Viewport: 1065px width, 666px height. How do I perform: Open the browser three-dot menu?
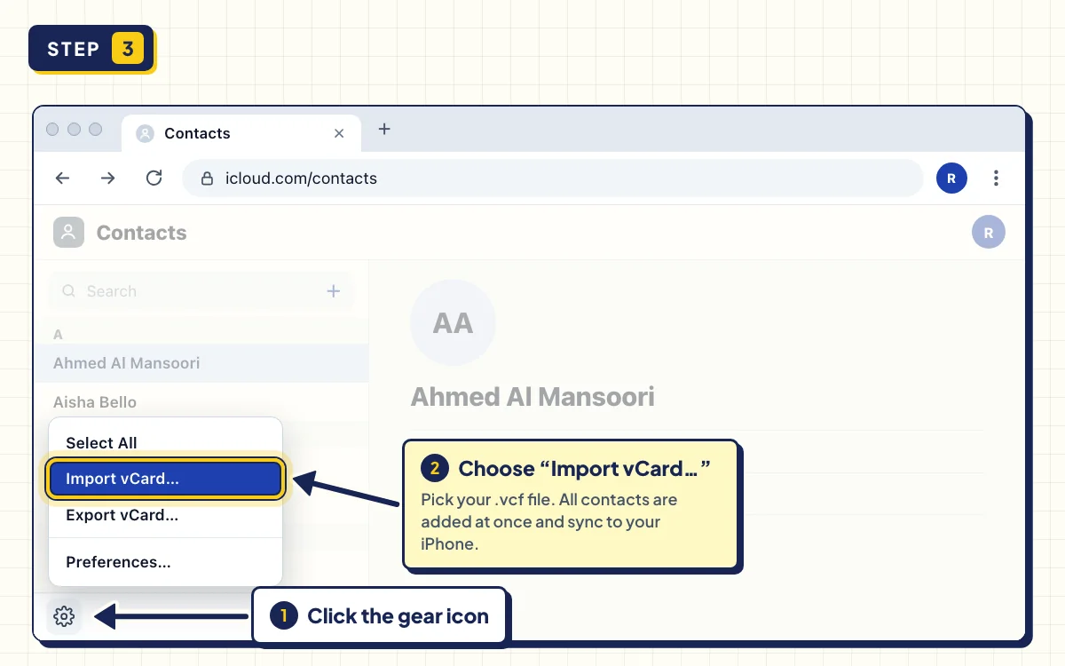coord(996,178)
